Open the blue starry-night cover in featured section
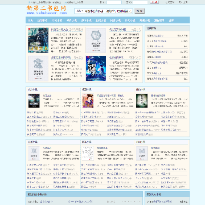Image resolution: width=205 pixels, height=205 pixels. point(96,68)
